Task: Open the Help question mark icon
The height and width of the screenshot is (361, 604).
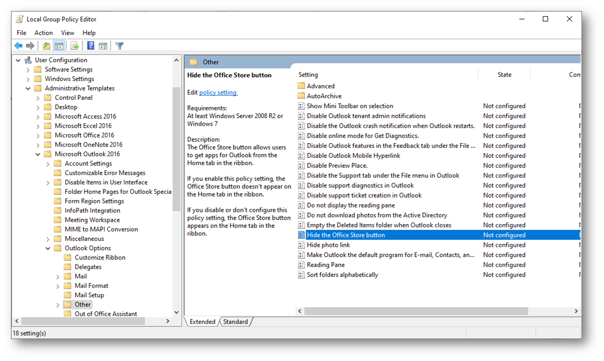Action: 90,46
